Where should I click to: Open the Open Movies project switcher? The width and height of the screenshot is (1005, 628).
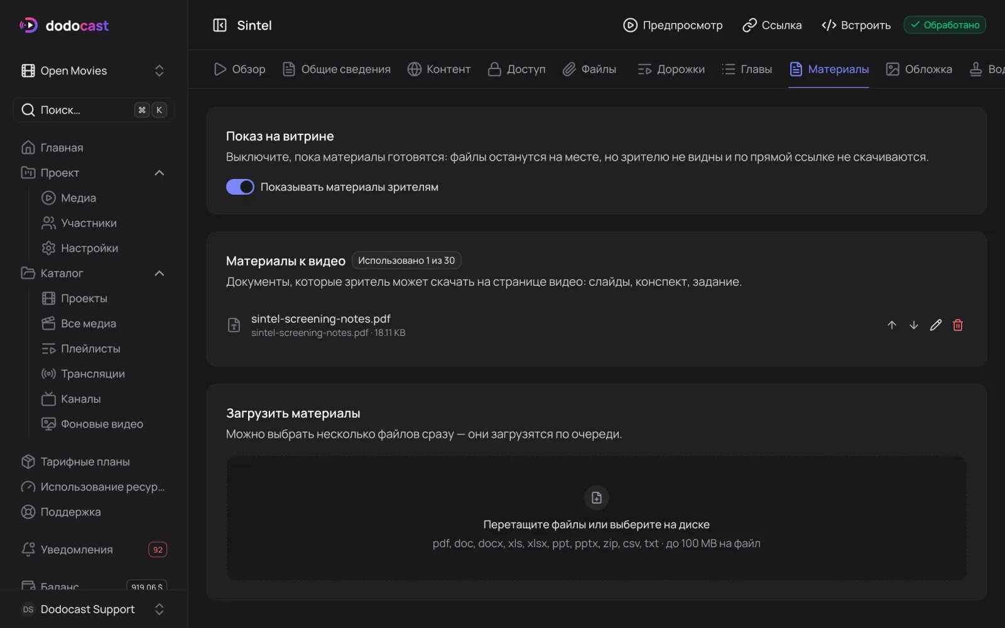(94, 70)
